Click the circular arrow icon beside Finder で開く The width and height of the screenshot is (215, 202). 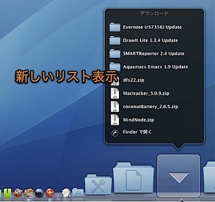pos(115,133)
